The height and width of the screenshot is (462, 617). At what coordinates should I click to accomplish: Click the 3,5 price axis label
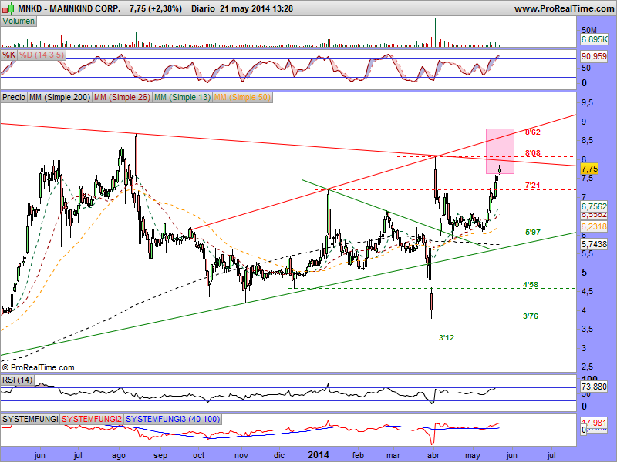587,330
